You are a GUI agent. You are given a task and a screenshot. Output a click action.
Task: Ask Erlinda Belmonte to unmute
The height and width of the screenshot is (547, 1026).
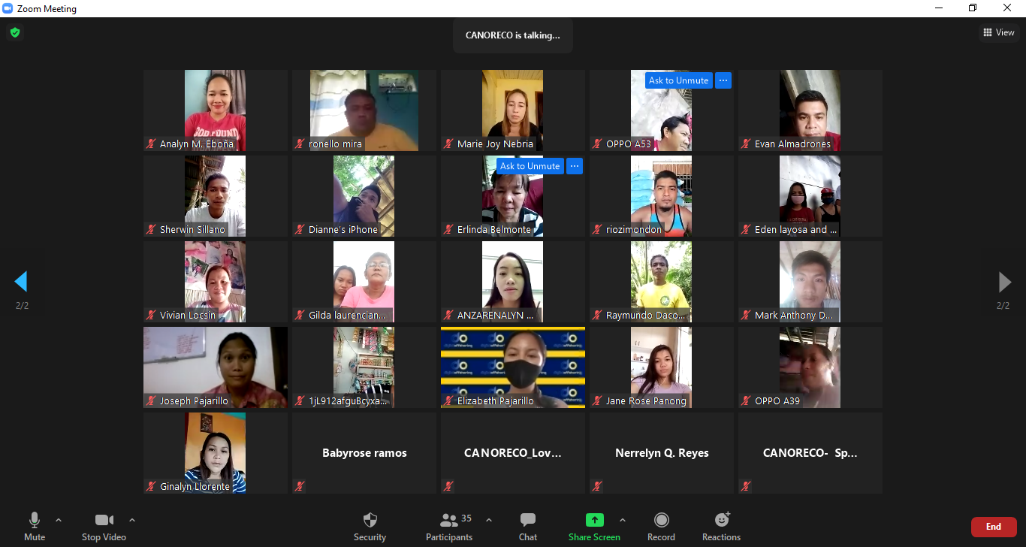pos(530,166)
